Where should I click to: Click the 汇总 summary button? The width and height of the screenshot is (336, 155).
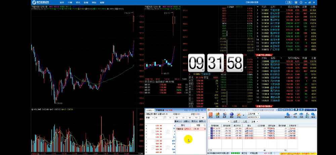(245, 121)
